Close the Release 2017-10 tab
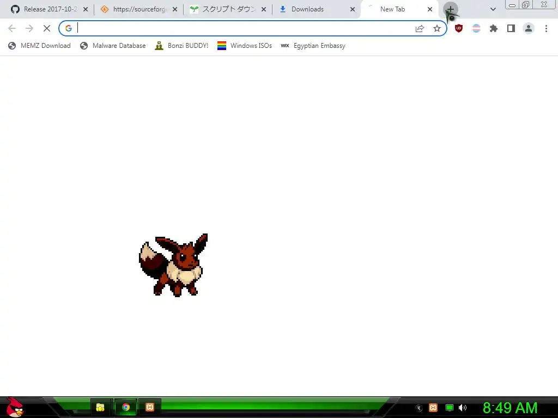Image resolution: width=558 pixels, height=418 pixels. pyautogui.click(x=86, y=10)
